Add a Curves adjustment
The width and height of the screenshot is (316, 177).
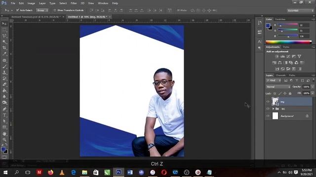coord(288,57)
